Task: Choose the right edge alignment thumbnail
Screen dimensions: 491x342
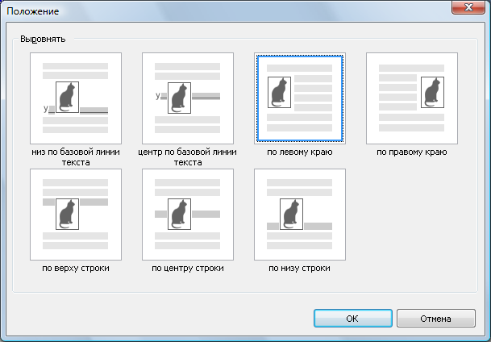Action: point(411,98)
